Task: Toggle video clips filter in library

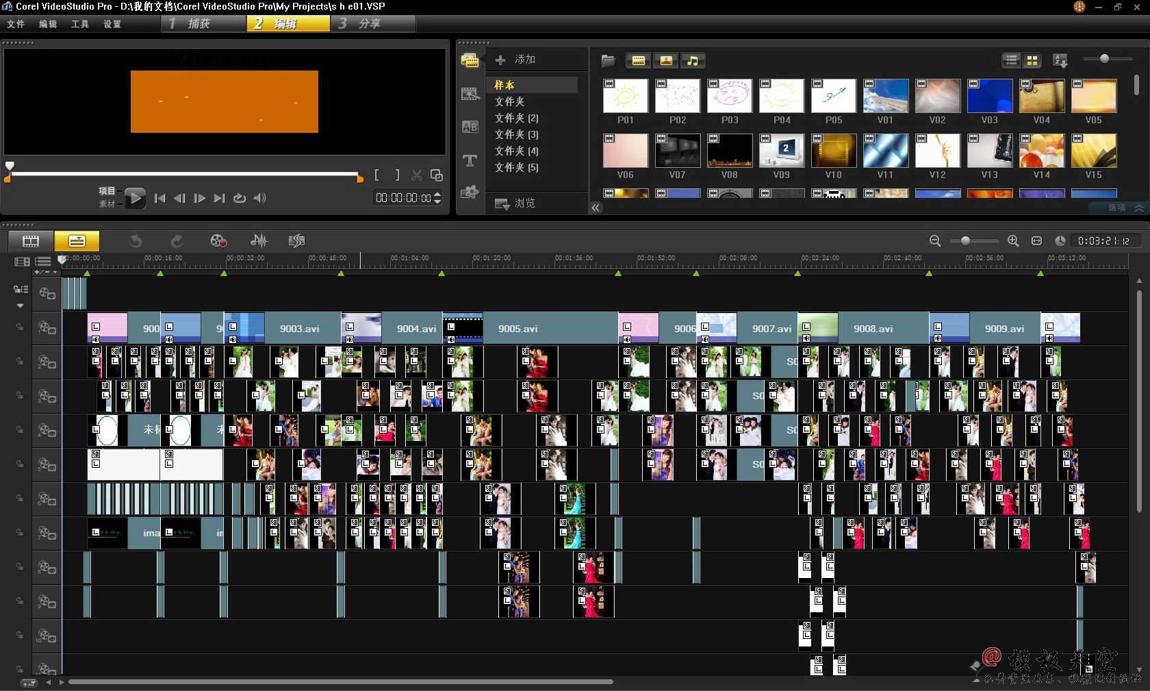Action: pos(638,60)
